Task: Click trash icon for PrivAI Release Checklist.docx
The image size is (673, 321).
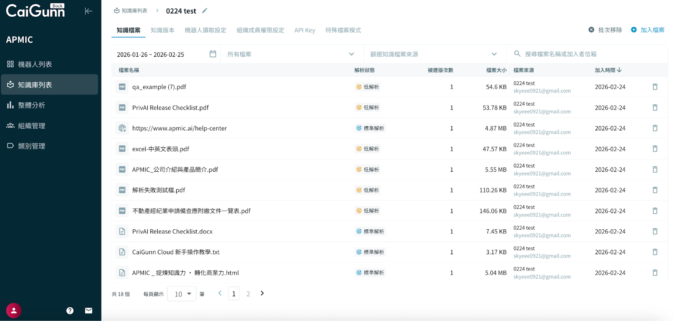Action: [655, 231]
